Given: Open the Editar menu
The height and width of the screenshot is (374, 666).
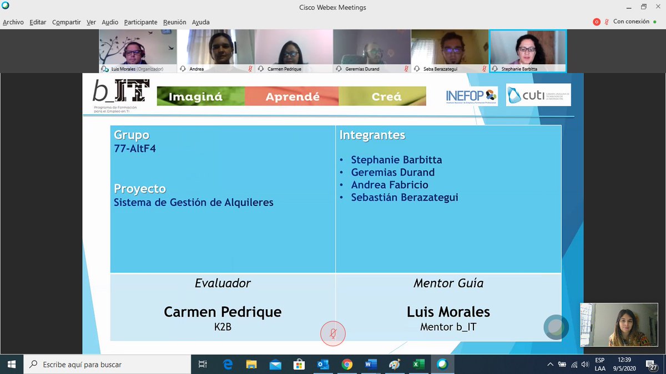Looking at the screenshot, I should pos(38,22).
